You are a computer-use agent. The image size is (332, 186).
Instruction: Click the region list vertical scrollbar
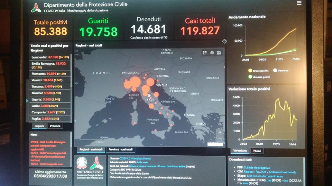tap(71, 71)
